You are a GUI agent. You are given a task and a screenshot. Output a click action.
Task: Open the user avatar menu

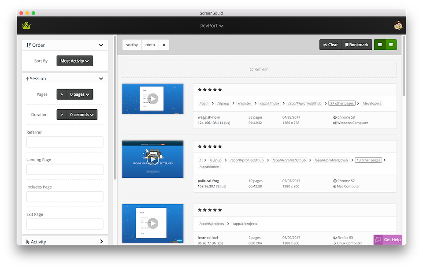(398, 26)
